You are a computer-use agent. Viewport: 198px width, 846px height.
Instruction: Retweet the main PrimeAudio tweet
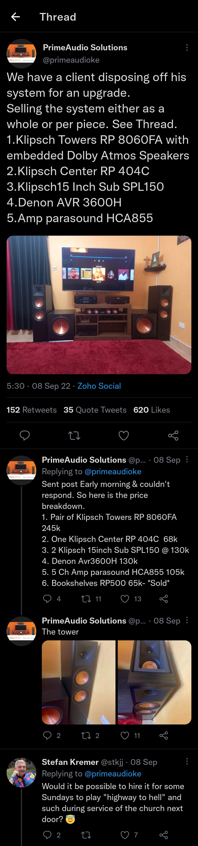click(74, 436)
